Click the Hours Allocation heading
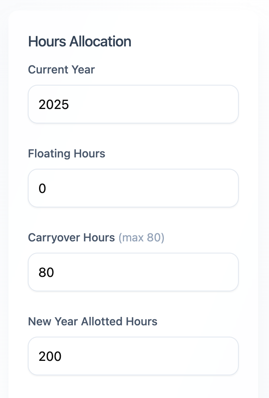Screen dimensions: 269x398 coord(79,42)
